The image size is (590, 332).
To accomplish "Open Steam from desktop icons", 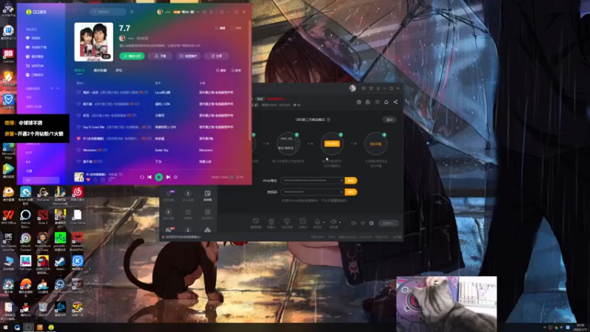I will coord(60,263).
